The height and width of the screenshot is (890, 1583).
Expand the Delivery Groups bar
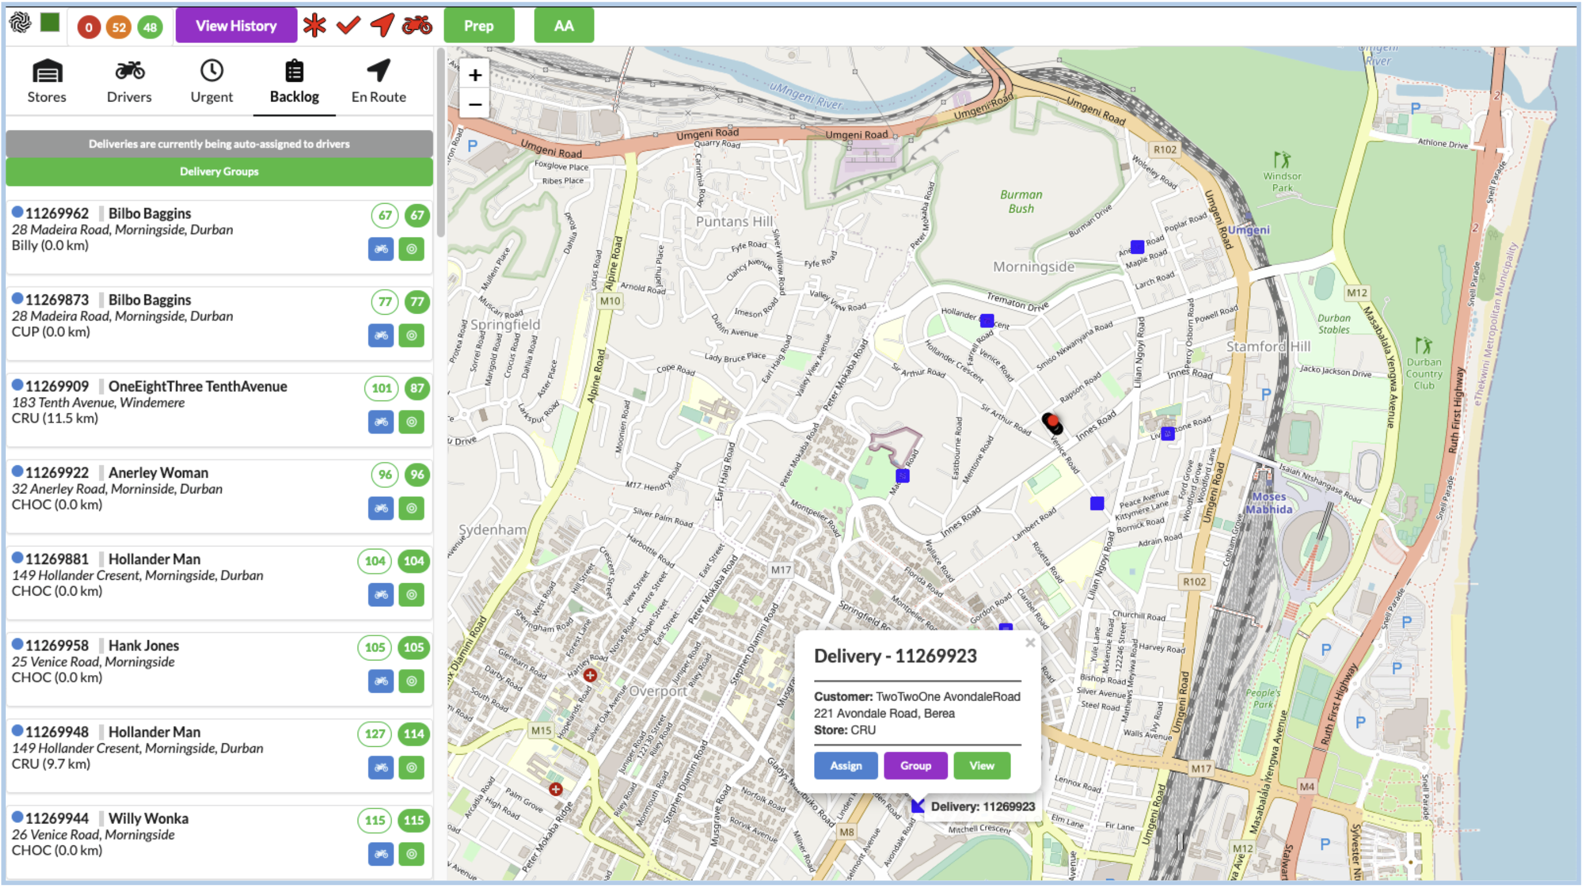[219, 171]
